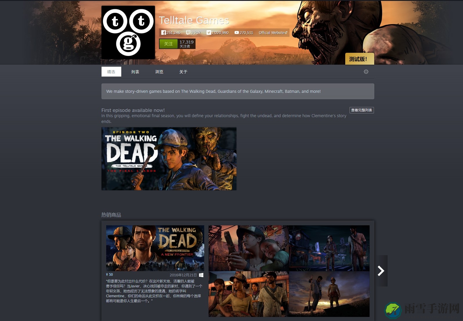This screenshot has width=463, height=321.
Task: View night street screenshot with rifle
Action: click(329, 248)
